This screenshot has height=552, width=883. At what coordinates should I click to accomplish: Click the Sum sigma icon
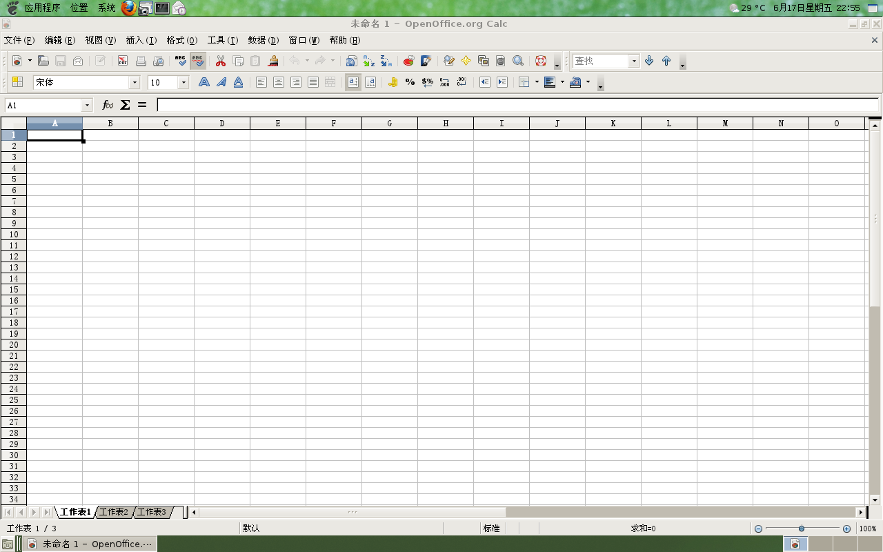pos(125,105)
